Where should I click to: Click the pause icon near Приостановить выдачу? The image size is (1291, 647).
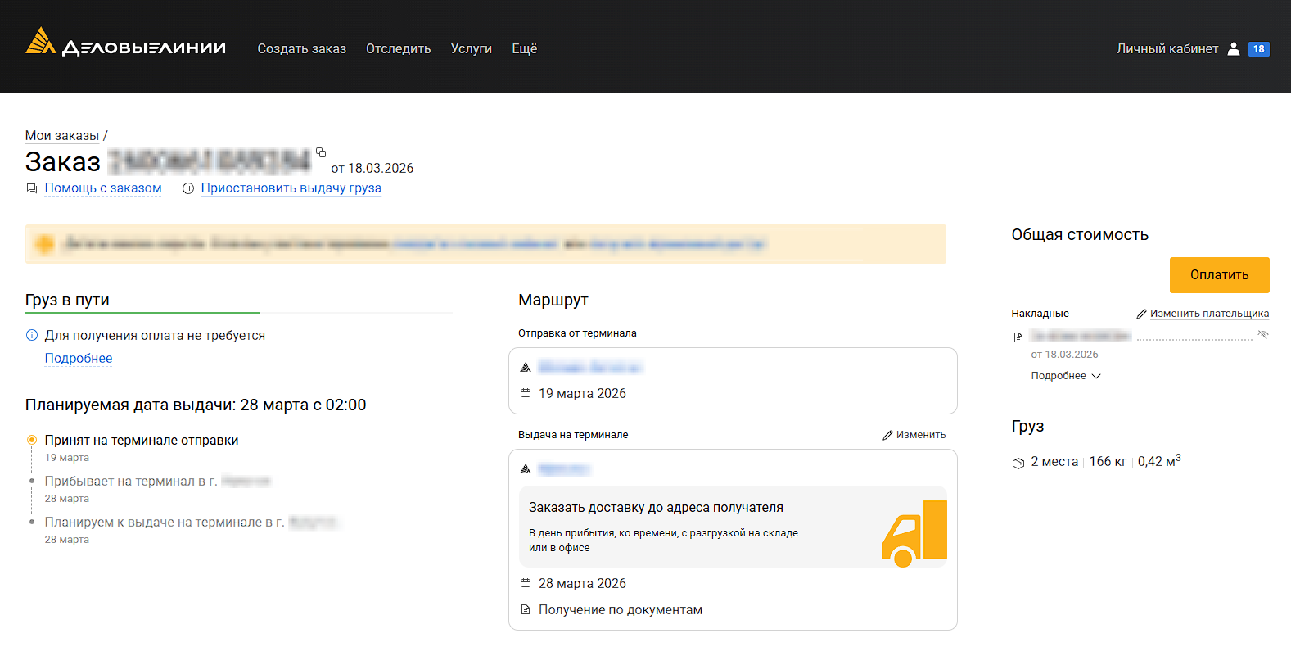click(x=188, y=188)
